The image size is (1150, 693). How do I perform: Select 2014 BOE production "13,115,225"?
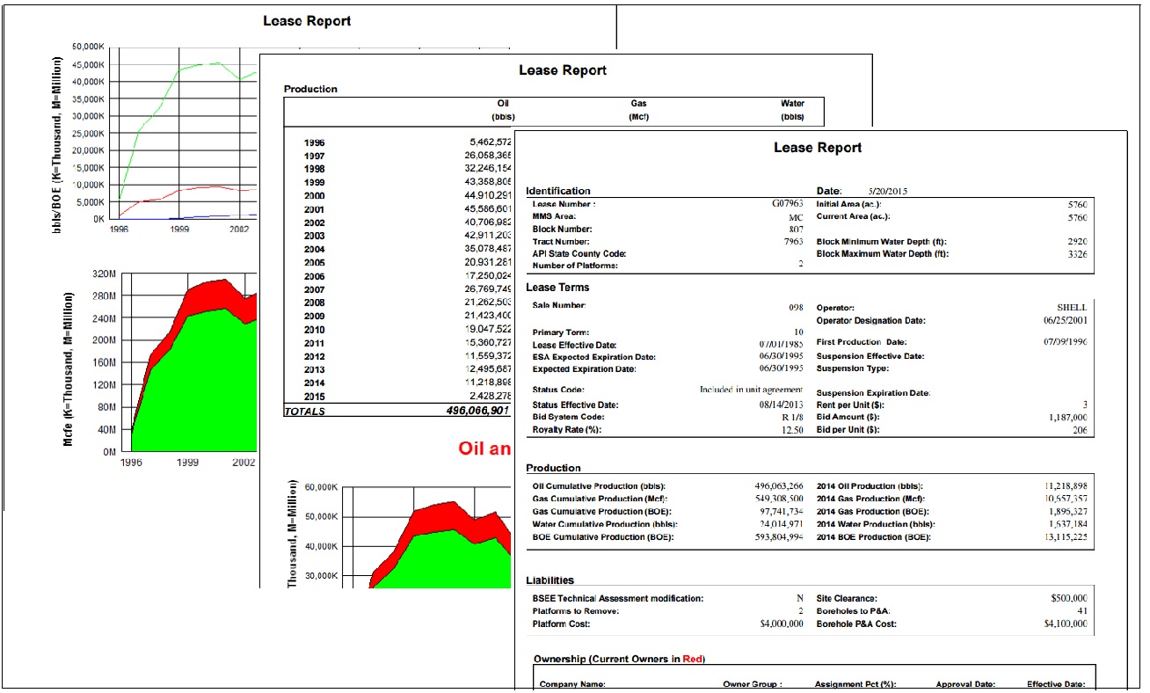point(1064,536)
